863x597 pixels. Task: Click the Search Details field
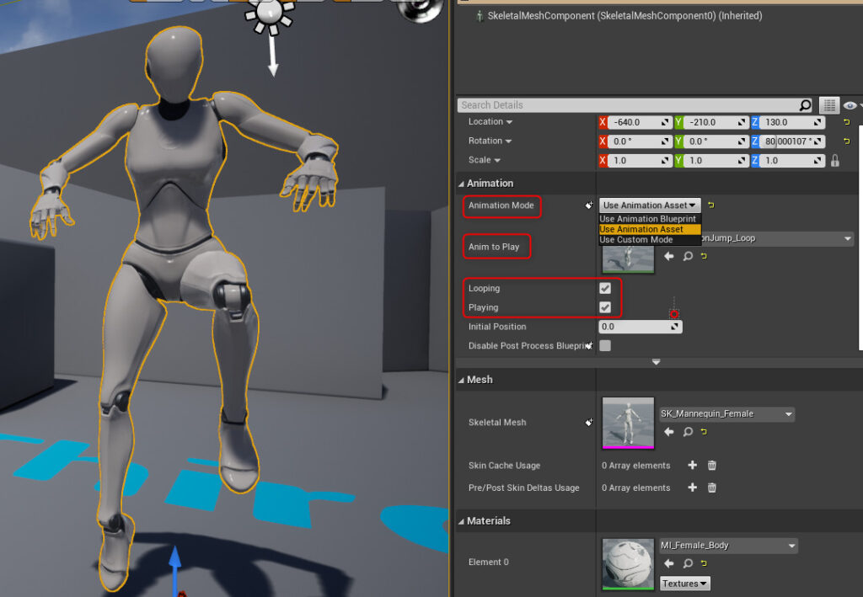click(x=629, y=105)
